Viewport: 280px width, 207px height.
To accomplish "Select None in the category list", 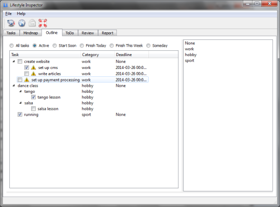I will 190,43.
